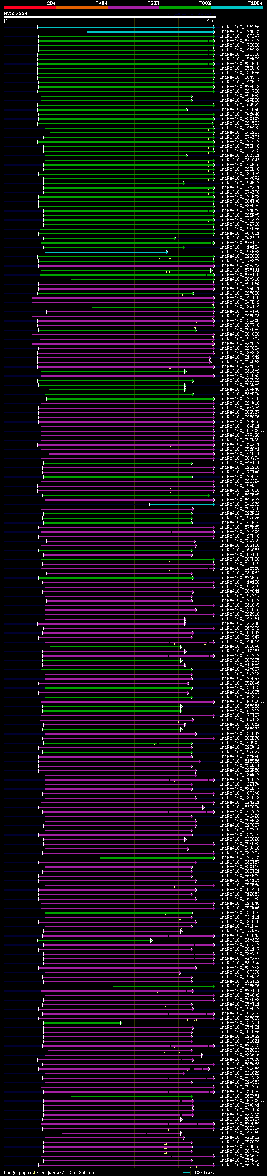Select the UniRef100_B9IBH2 label
This screenshot has height=1176, width=267.
click(x=239, y=96)
